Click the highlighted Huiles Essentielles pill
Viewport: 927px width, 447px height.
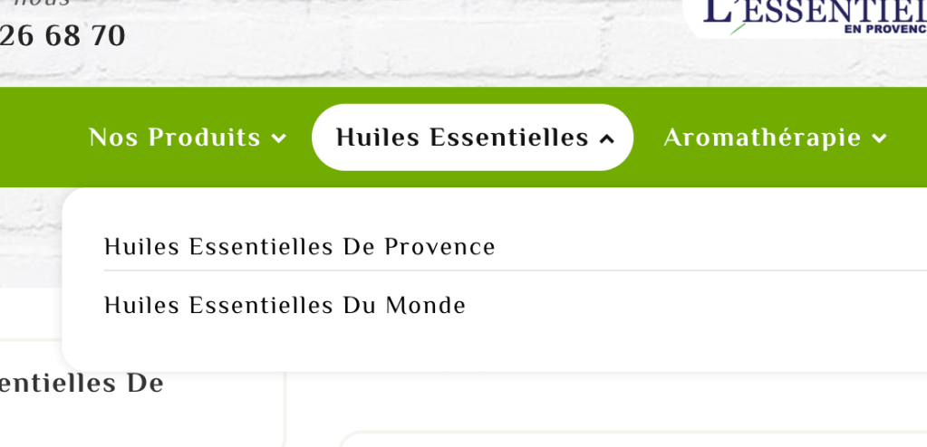(x=462, y=138)
